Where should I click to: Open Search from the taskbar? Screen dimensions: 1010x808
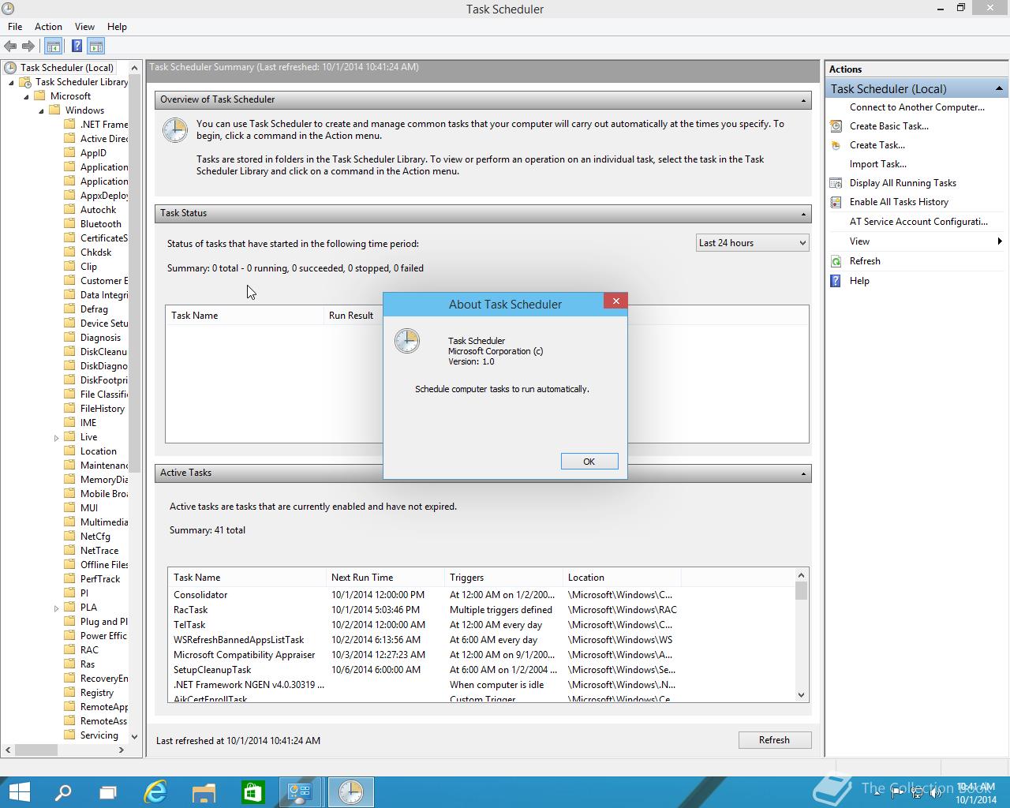click(62, 792)
